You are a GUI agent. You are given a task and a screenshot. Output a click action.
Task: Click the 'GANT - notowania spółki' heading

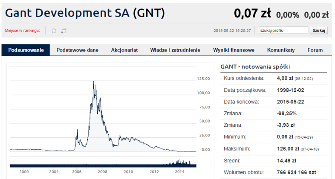tap(255, 67)
